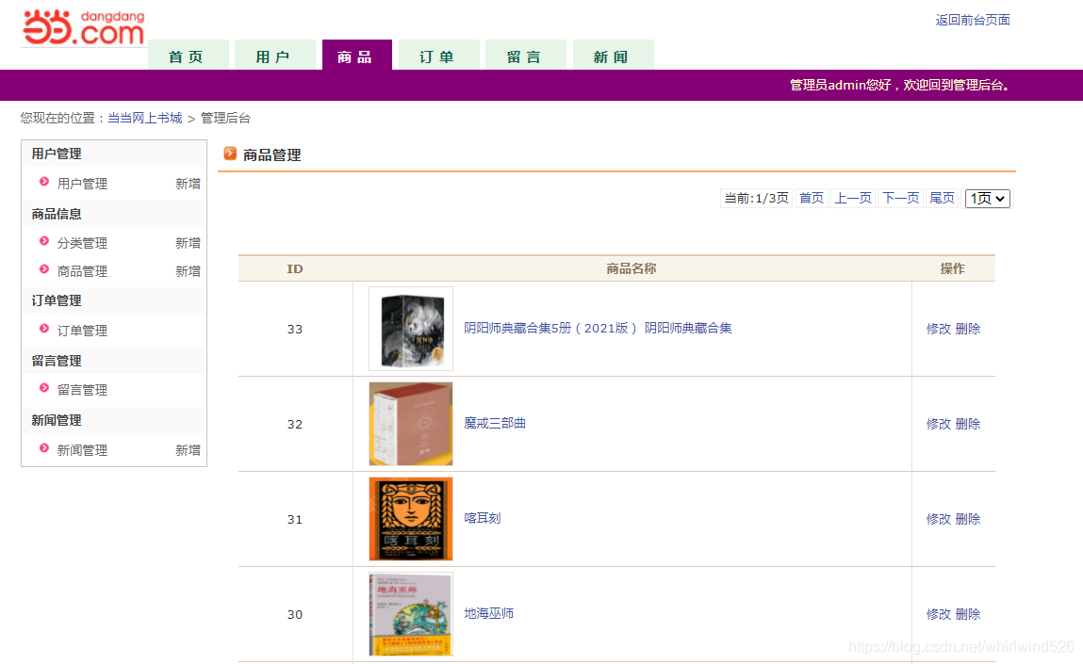The image size is (1083, 664).
Task: Open product link 喀耳刻
Action: coord(482,518)
